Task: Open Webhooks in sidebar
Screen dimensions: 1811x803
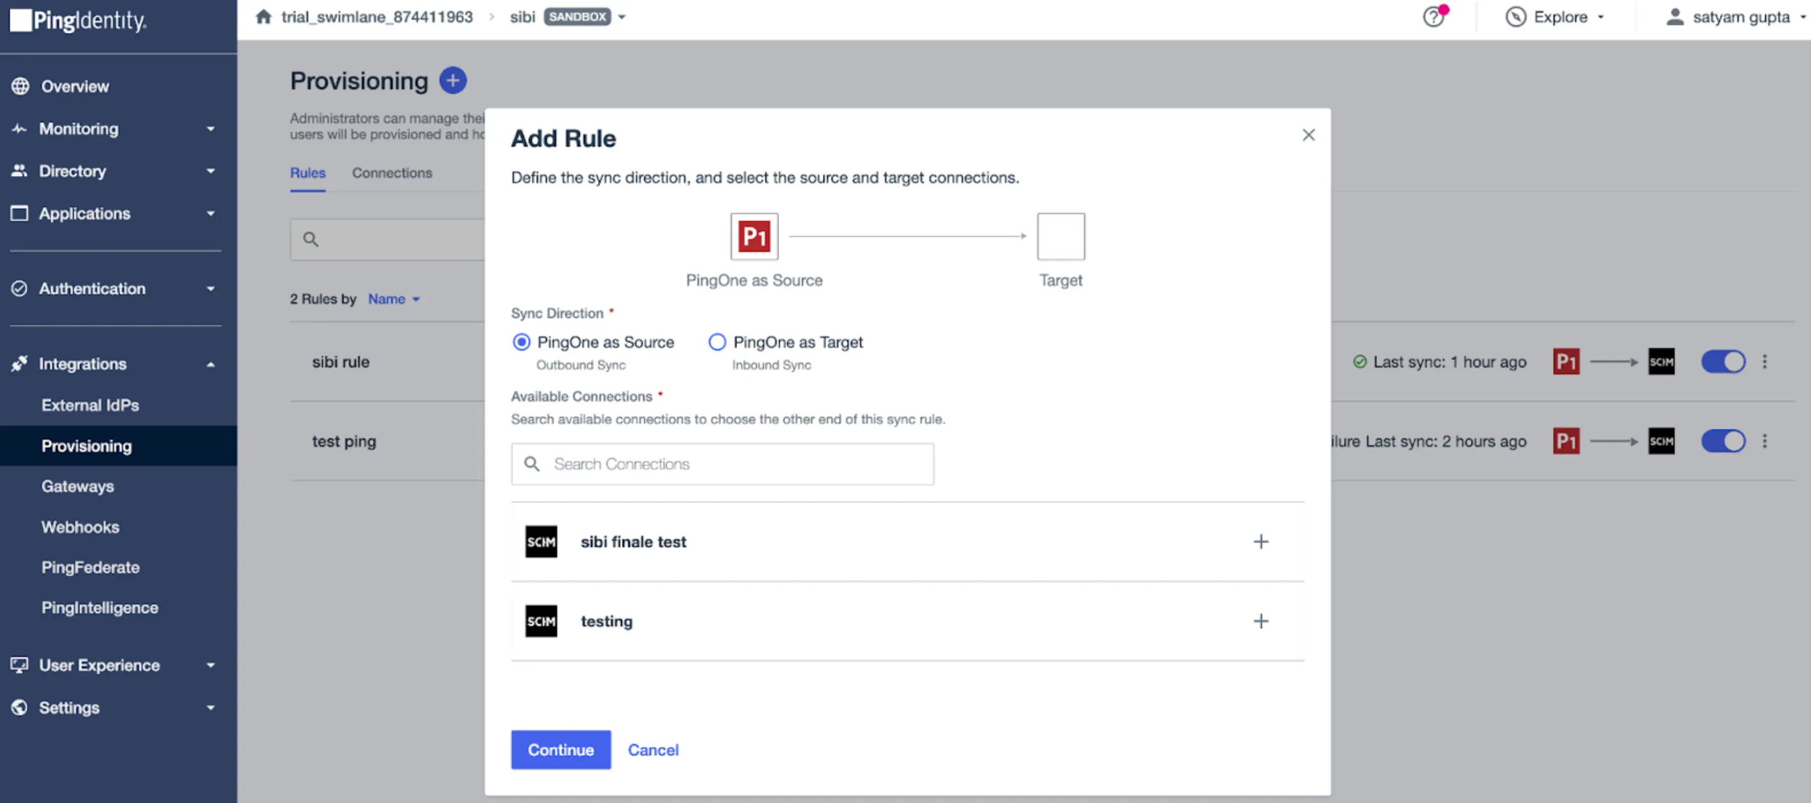Action: click(80, 527)
